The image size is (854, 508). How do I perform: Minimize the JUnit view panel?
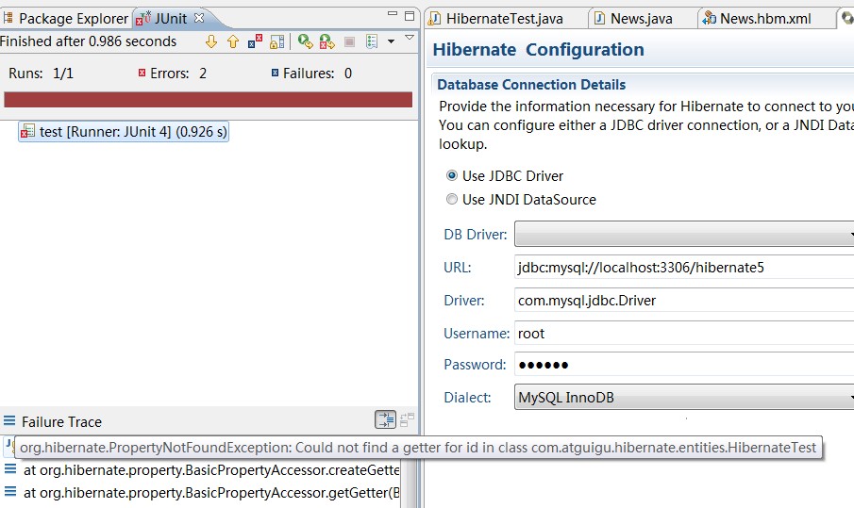click(x=393, y=13)
